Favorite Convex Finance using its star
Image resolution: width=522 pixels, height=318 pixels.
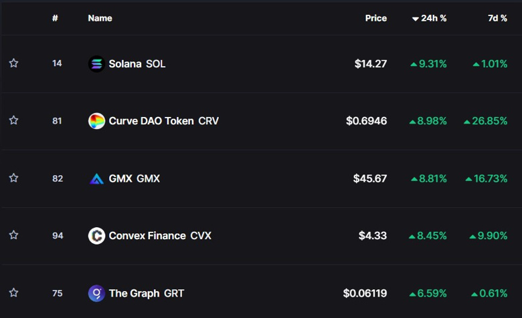(13, 236)
